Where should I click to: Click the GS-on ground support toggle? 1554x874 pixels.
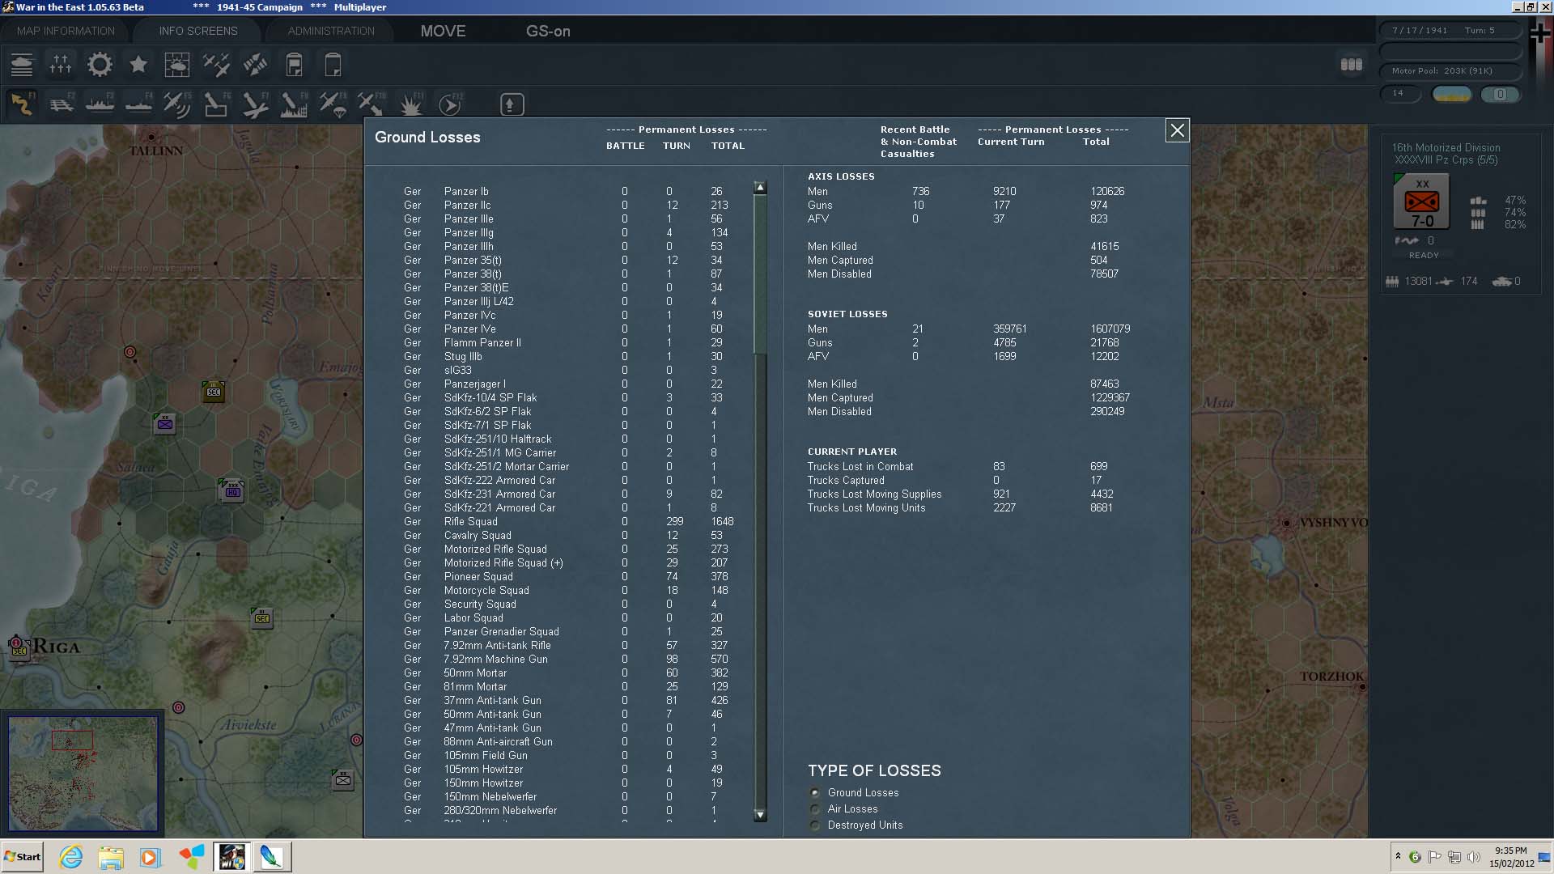548,31
